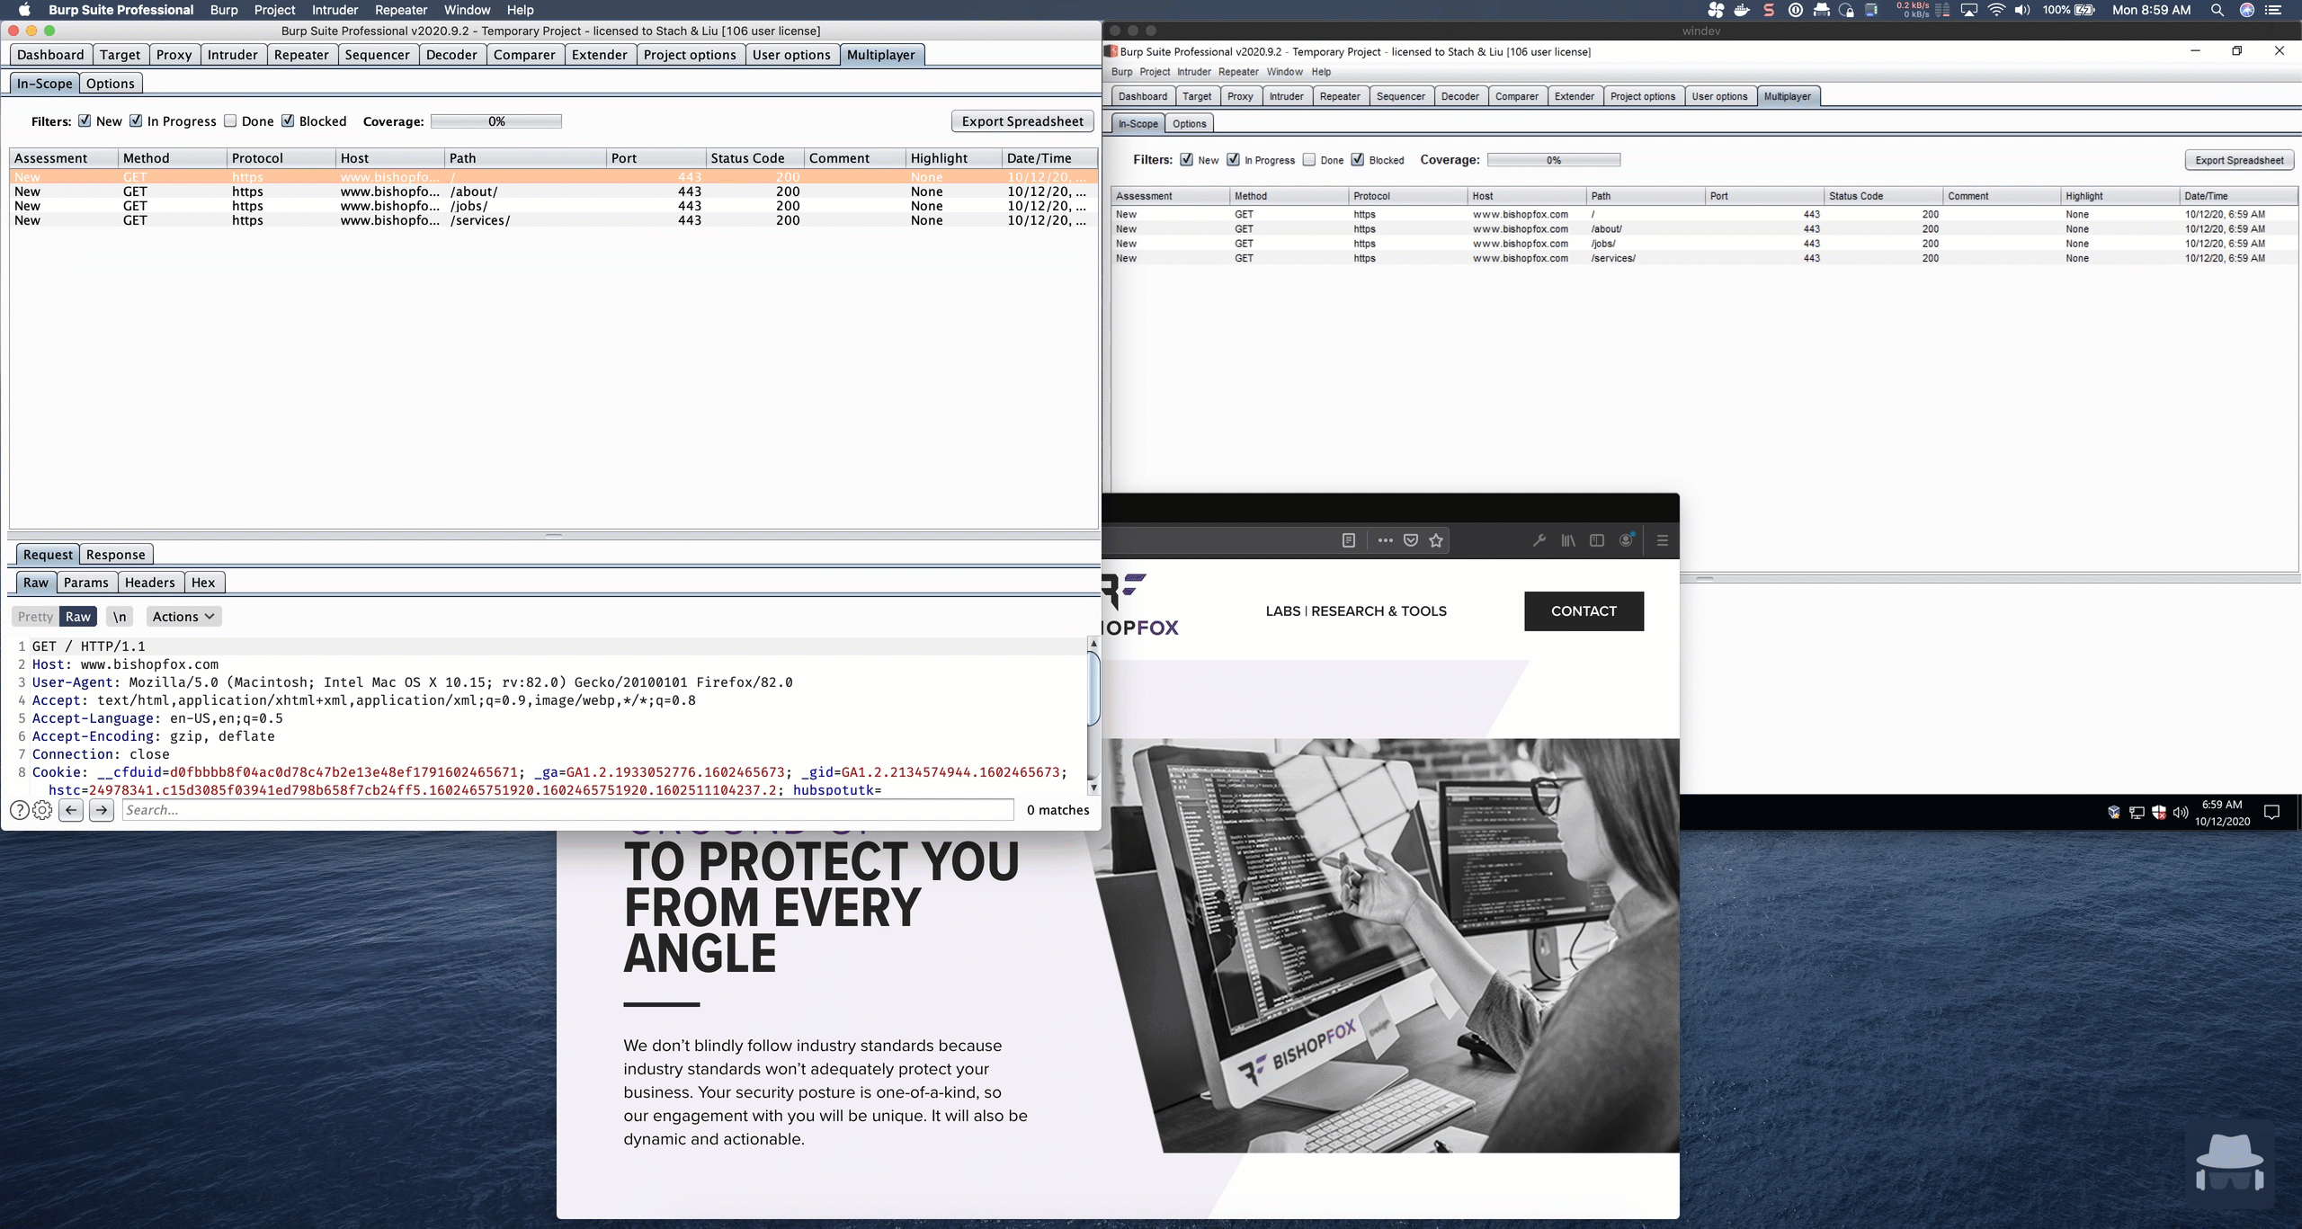Expand the Actions dropdown
Screen dimensions: 2302x1229
(x=183, y=617)
